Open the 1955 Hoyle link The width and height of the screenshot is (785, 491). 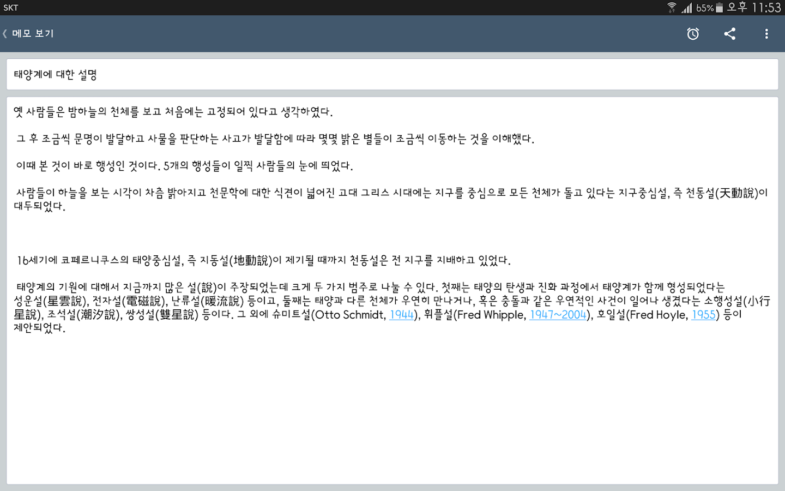[703, 315]
